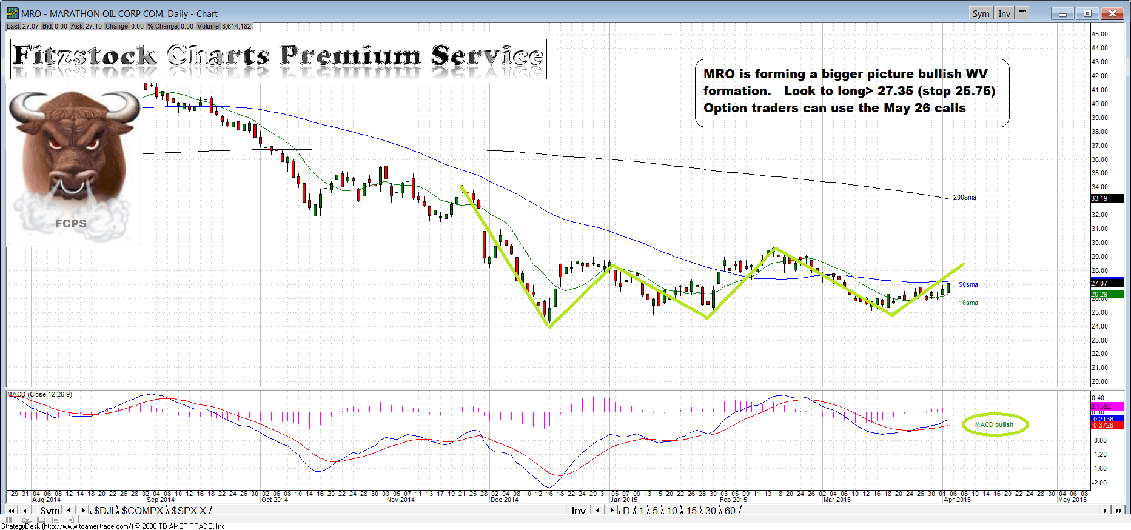The image size is (1131, 530).
Task: Click the FCPS bull logo image
Action: pyautogui.click(x=75, y=165)
